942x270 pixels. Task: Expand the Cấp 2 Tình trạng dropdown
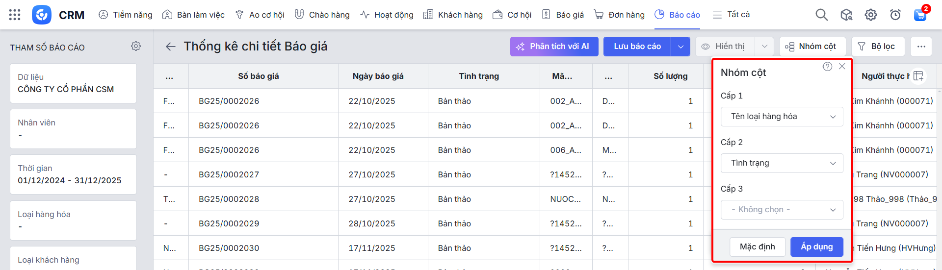[782, 163]
